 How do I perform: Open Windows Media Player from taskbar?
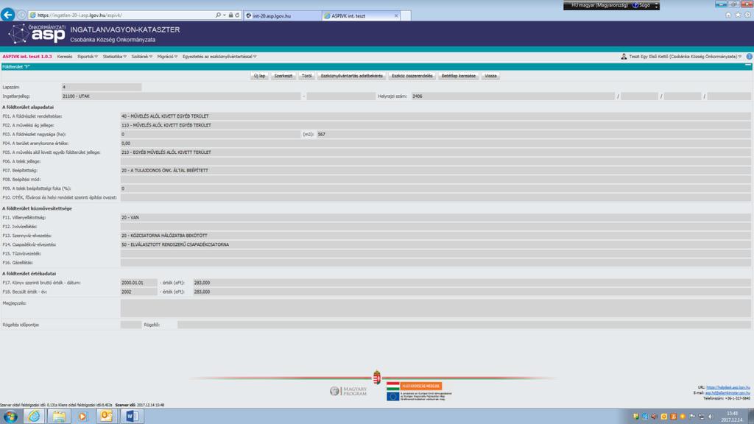(82, 416)
